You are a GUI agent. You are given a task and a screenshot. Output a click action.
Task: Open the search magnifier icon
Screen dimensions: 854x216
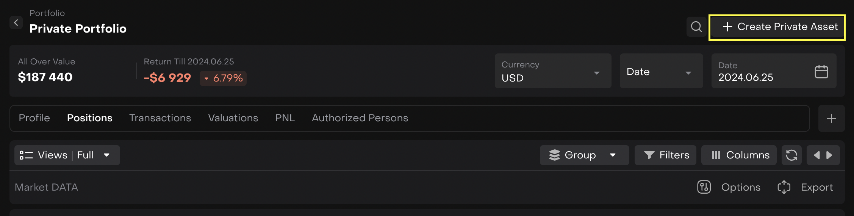696,27
